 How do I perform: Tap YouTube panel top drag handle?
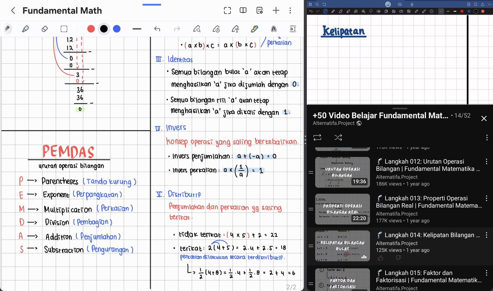pos(400,108)
